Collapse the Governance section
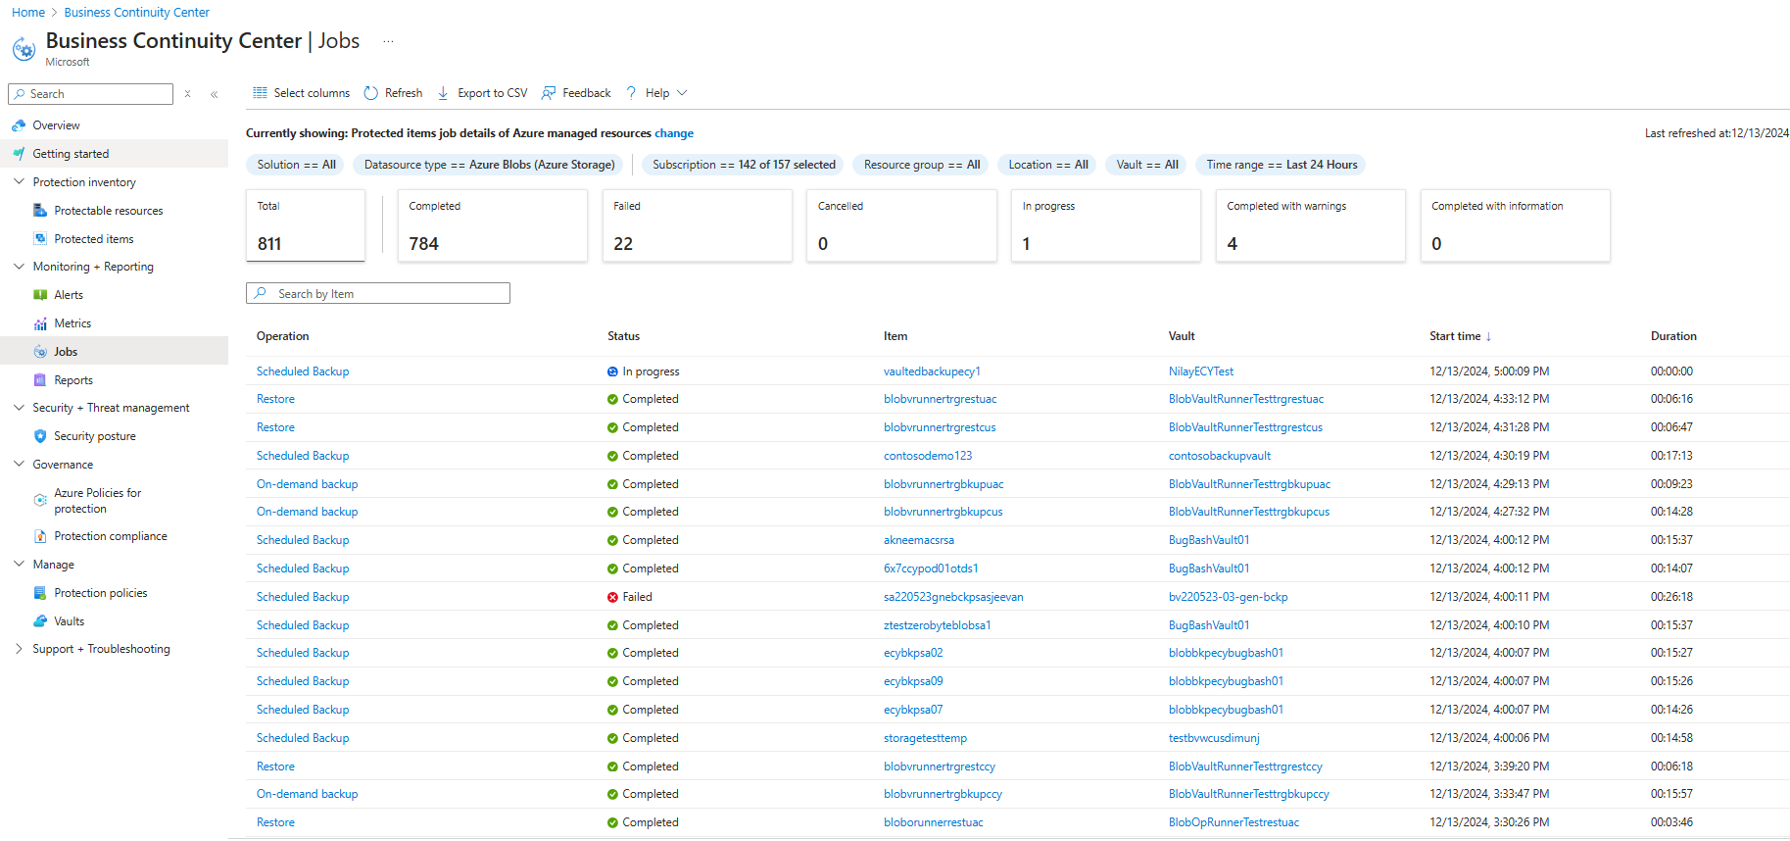The height and width of the screenshot is (841, 1790). 19,465
